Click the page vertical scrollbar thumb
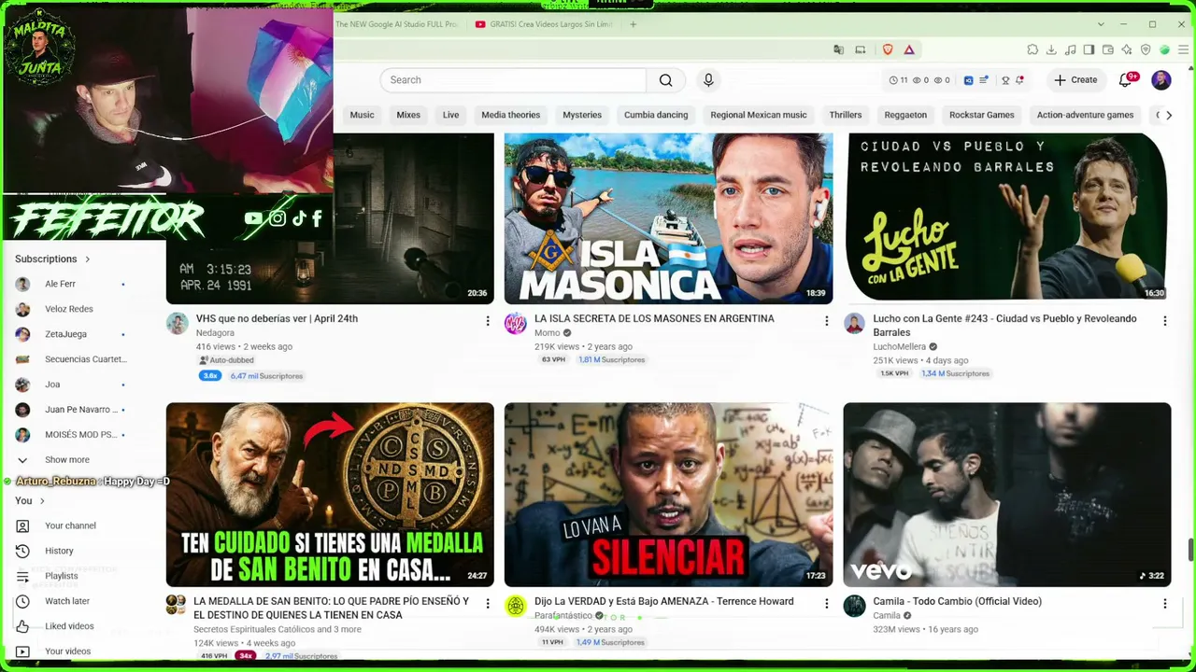The width and height of the screenshot is (1196, 672). tap(1189, 550)
